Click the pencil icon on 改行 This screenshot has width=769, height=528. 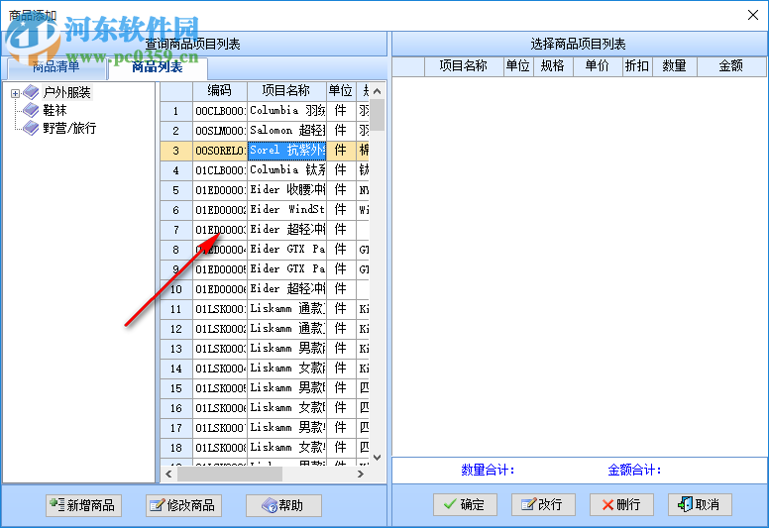tap(529, 504)
